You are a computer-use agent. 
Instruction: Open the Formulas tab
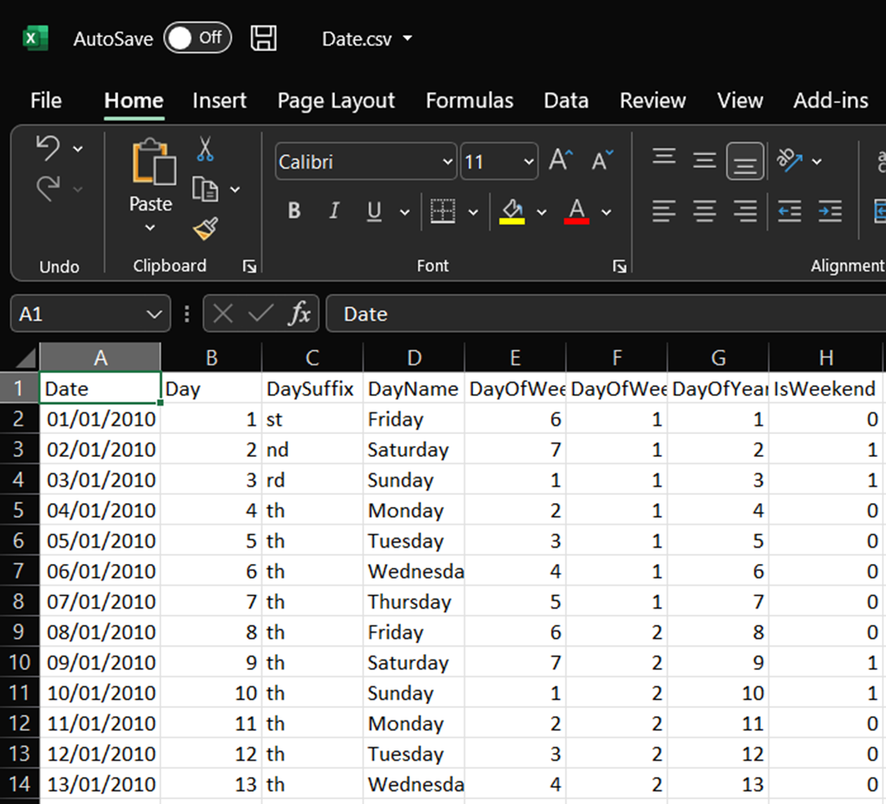470,101
